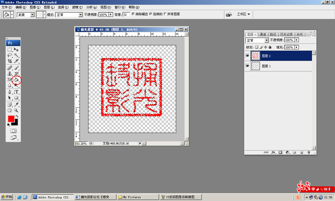The width and height of the screenshot is (335, 201).
Task: Enable the 所有图层 all layers checkbox
Action: coord(165,14)
